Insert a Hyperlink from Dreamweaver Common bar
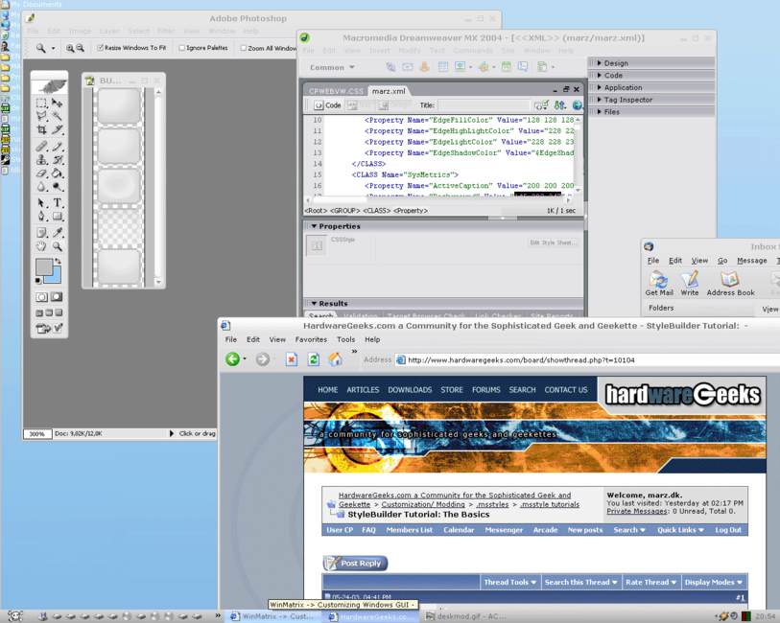The width and height of the screenshot is (780, 623). 390,66
